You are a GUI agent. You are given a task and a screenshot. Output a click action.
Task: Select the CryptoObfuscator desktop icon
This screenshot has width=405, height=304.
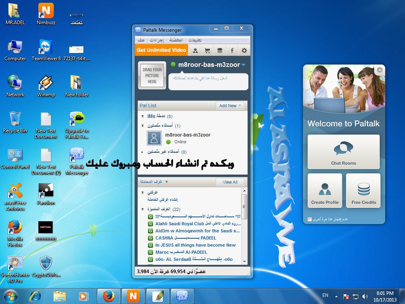click(46, 266)
